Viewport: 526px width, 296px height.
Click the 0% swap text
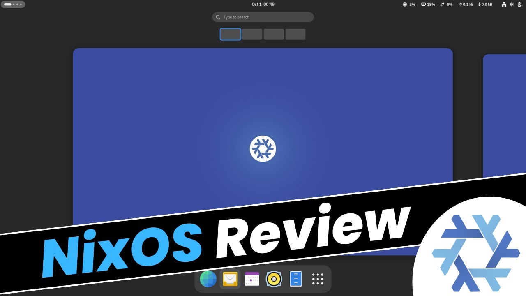pos(450,5)
